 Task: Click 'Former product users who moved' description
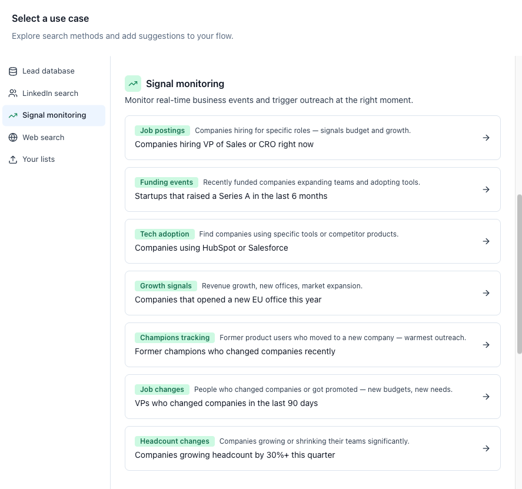tap(343, 338)
